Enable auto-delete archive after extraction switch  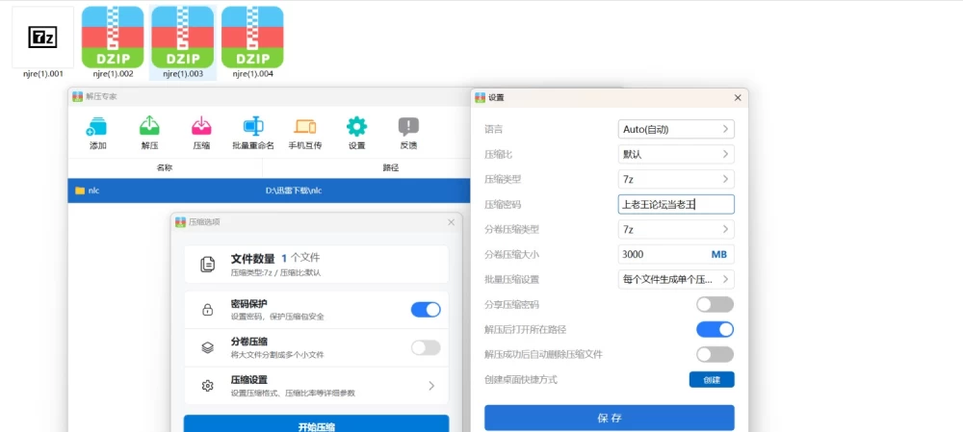click(x=715, y=354)
